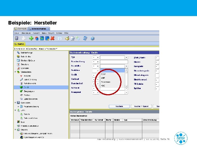Click the red Y adapter tree icon
Screen dimensions: 197x147
tap(21, 76)
